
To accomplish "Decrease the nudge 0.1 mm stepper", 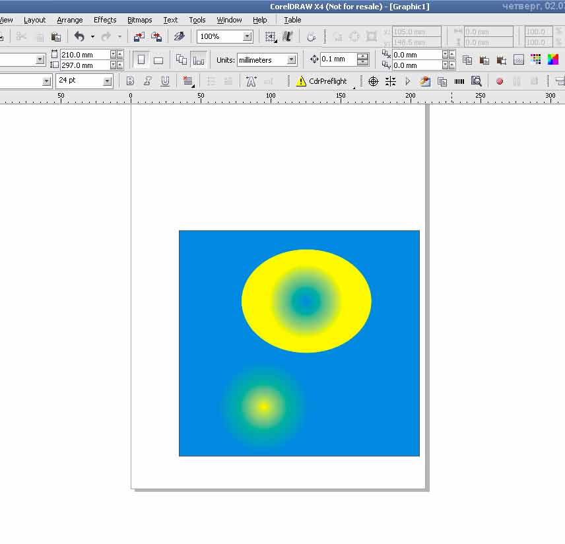I will (363, 63).
